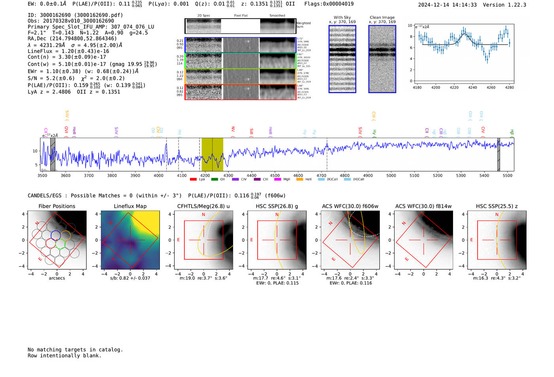Click the EWr: 0, PLAE: 0.116 caption
Image resolution: width=554 pixels, height=377 pixels.
click(351, 283)
